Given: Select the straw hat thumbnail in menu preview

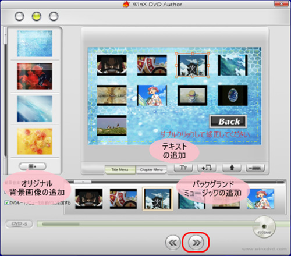Looking at the screenshot, I should [x=192, y=95].
